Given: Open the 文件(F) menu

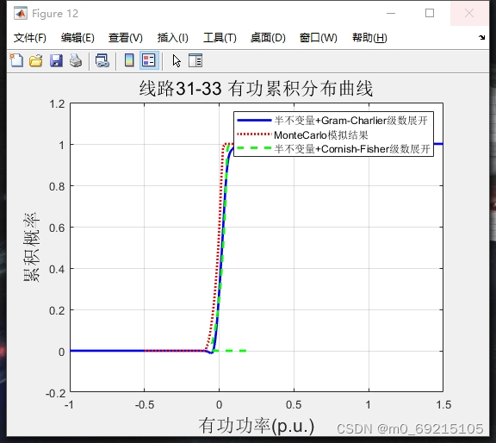Looking at the screenshot, I should pos(30,38).
